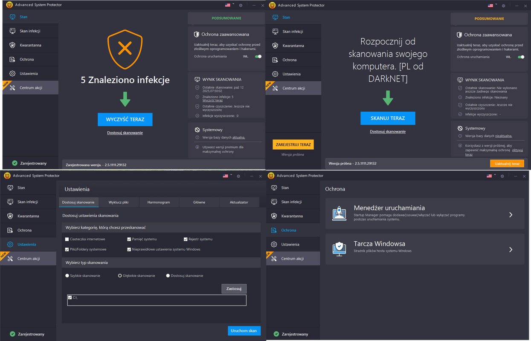Open Ochrona sidebar icon in the Ustawienia page window
The height and width of the screenshot is (341, 531).
click(x=10, y=230)
